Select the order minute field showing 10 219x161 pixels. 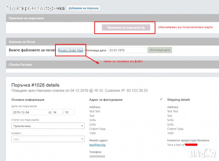tap(69, 112)
